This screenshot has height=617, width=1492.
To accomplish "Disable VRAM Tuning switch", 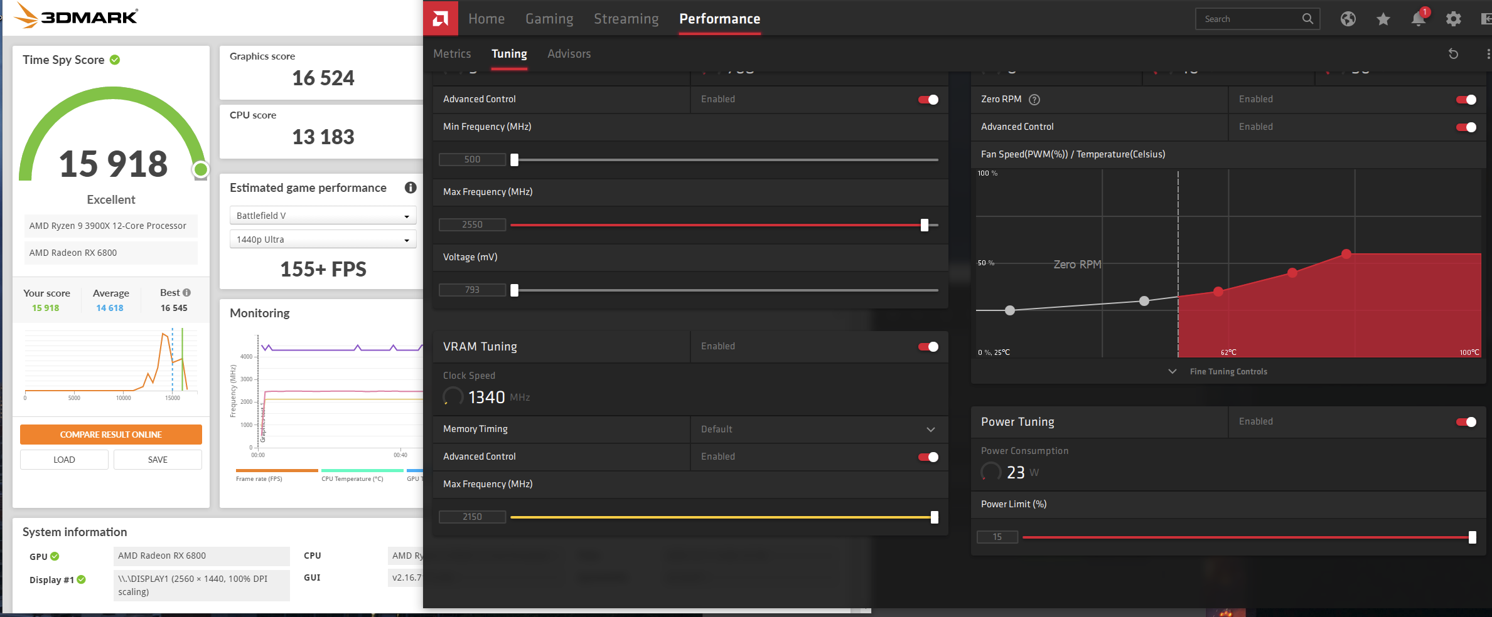I will coord(928,347).
